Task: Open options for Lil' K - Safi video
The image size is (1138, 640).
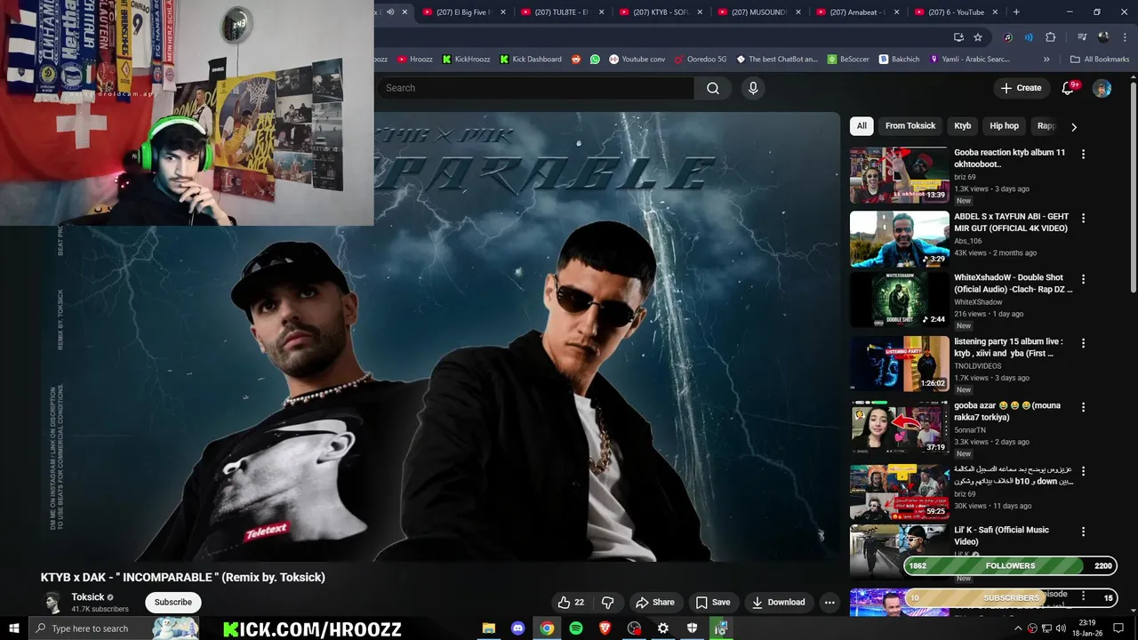Action: (1083, 531)
